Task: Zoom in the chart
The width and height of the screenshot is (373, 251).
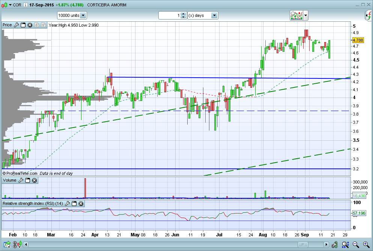Action: [x=366, y=245]
